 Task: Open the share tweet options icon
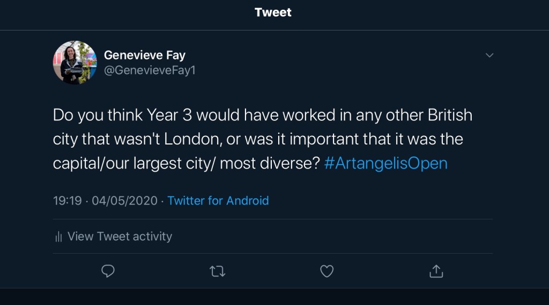(436, 271)
